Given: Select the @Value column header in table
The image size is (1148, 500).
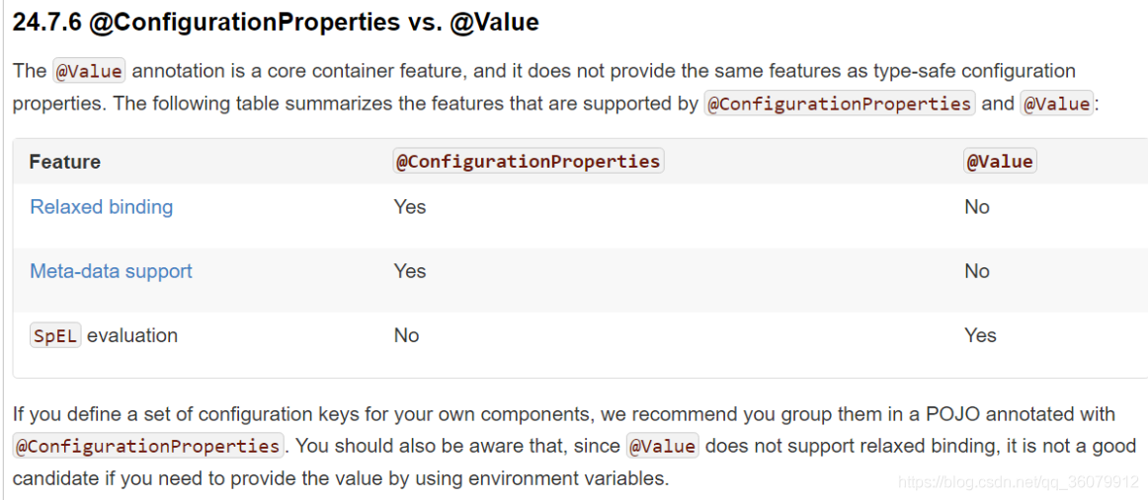Looking at the screenshot, I should point(1000,162).
